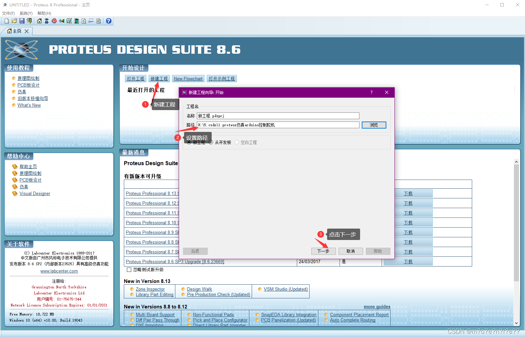
Task: Open the VSM Studio (Updated) link
Action: (x=286, y=289)
